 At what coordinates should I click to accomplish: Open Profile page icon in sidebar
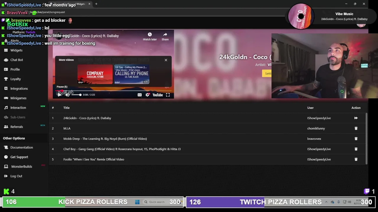tap(6, 69)
